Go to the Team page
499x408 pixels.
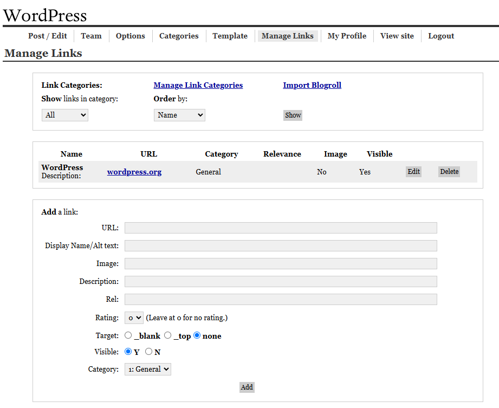(x=91, y=36)
